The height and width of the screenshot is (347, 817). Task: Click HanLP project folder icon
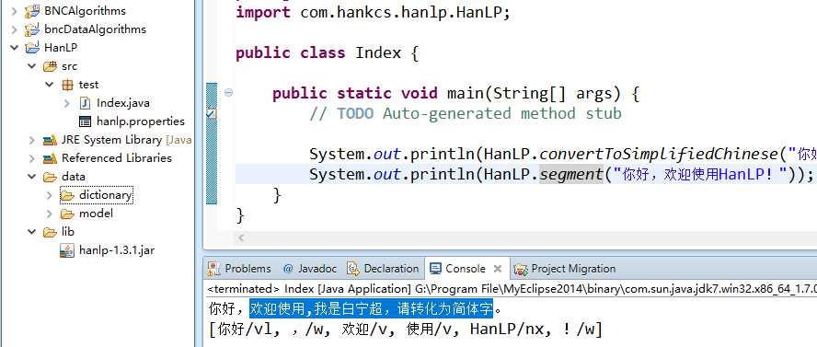[32, 48]
